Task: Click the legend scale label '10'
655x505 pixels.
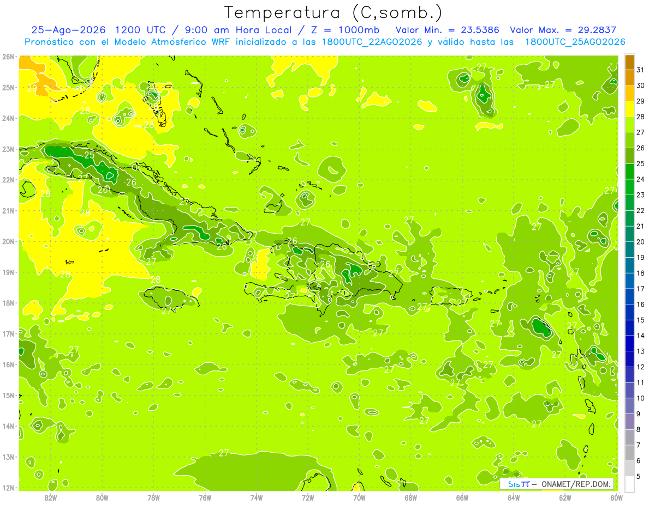Action: pyautogui.click(x=640, y=398)
